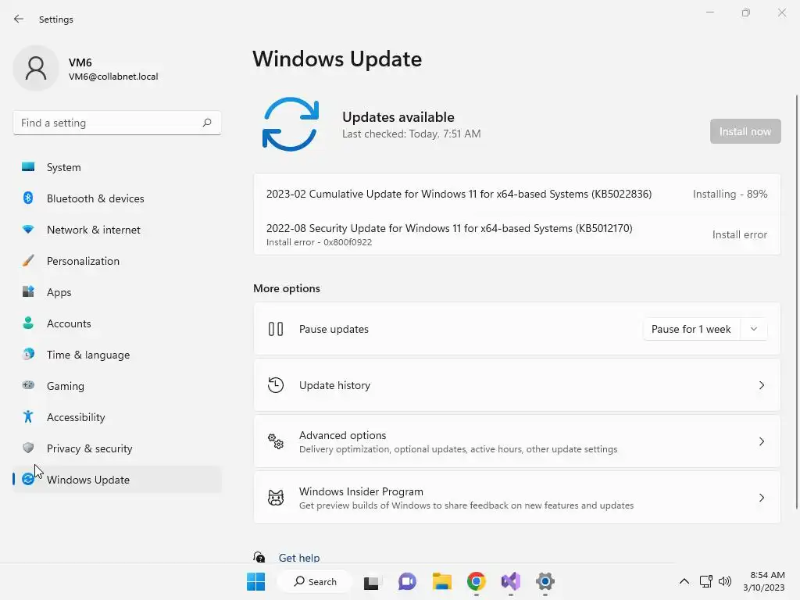Click the Advanced options gears icon
Image resolution: width=800 pixels, height=600 pixels.
pyautogui.click(x=276, y=441)
